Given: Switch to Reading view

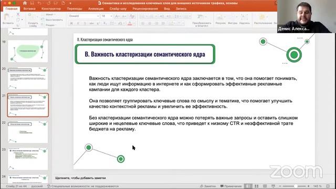Looking at the screenshot, I should [265, 186].
